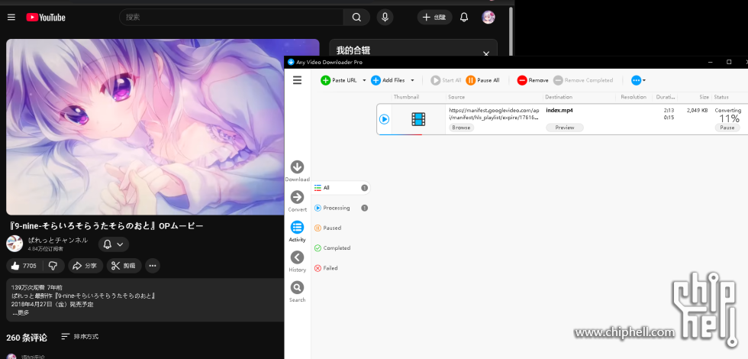The image size is (748, 359).
Task: Open the Search section in the sidebar
Action: point(297,288)
